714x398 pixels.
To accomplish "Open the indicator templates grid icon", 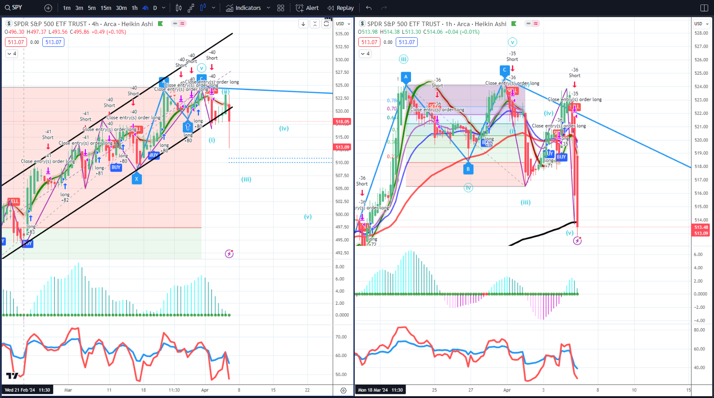I will pyautogui.click(x=281, y=8).
